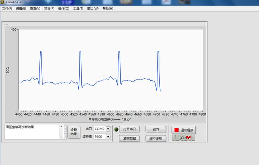The image size is (259, 165).
Task: Click the diagnosis text box 请医生填写诊断结果
Action: (32, 132)
